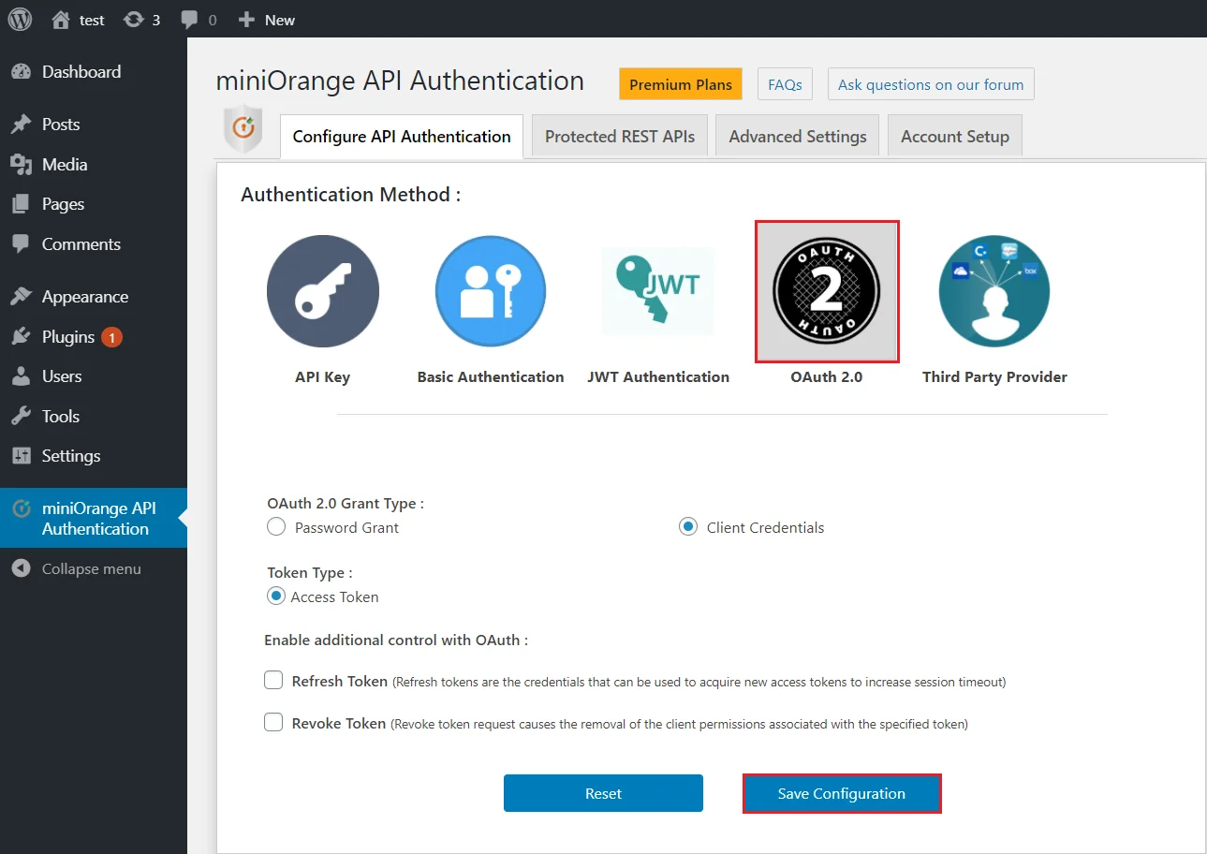Click the Plugins update badge showing 1
The width and height of the screenshot is (1207, 854).
[x=111, y=337]
